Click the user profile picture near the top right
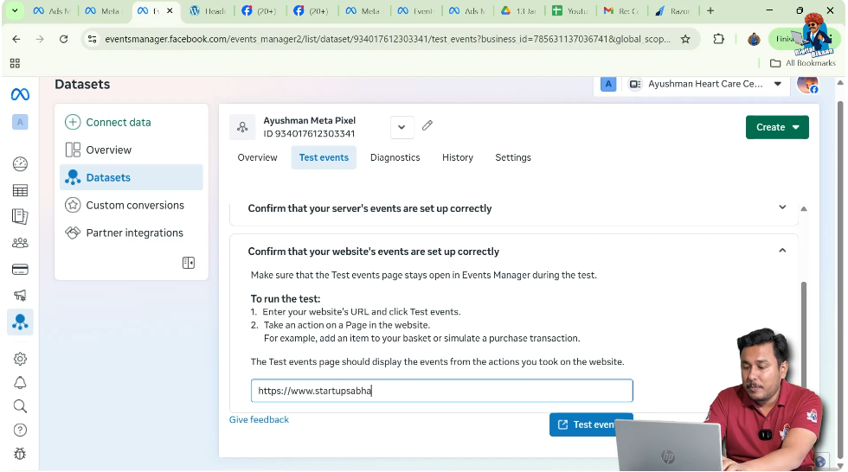 pos(807,85)
